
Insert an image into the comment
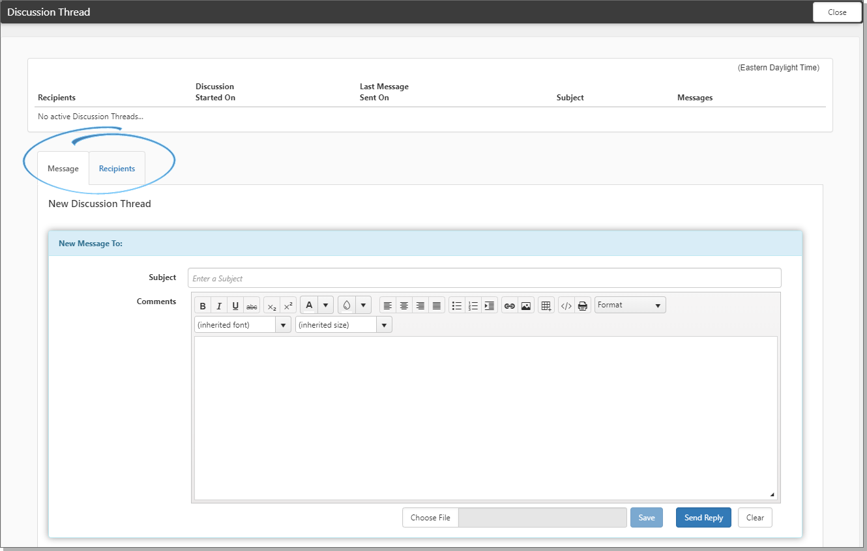tap(526, 305)
